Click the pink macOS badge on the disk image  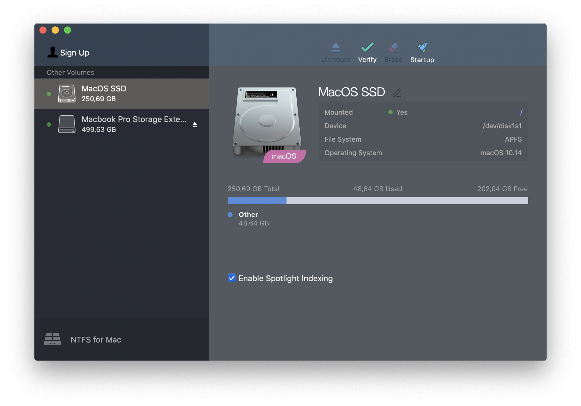284,156
